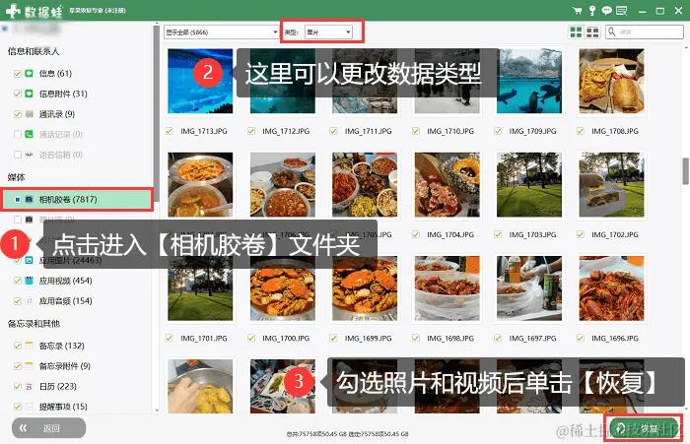Click the IMG_1702.JPG file name
The height and width of the screenshot is (444, 690).
[x=615, y=234]
